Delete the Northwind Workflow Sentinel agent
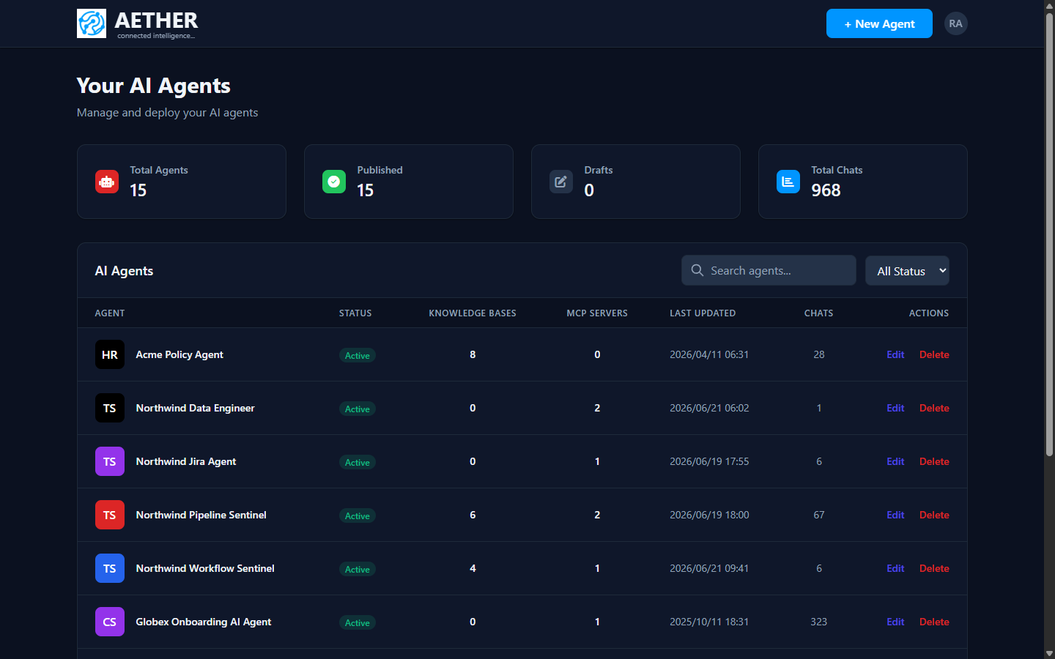The image size is (1055, 659). (x=934, y=568)
